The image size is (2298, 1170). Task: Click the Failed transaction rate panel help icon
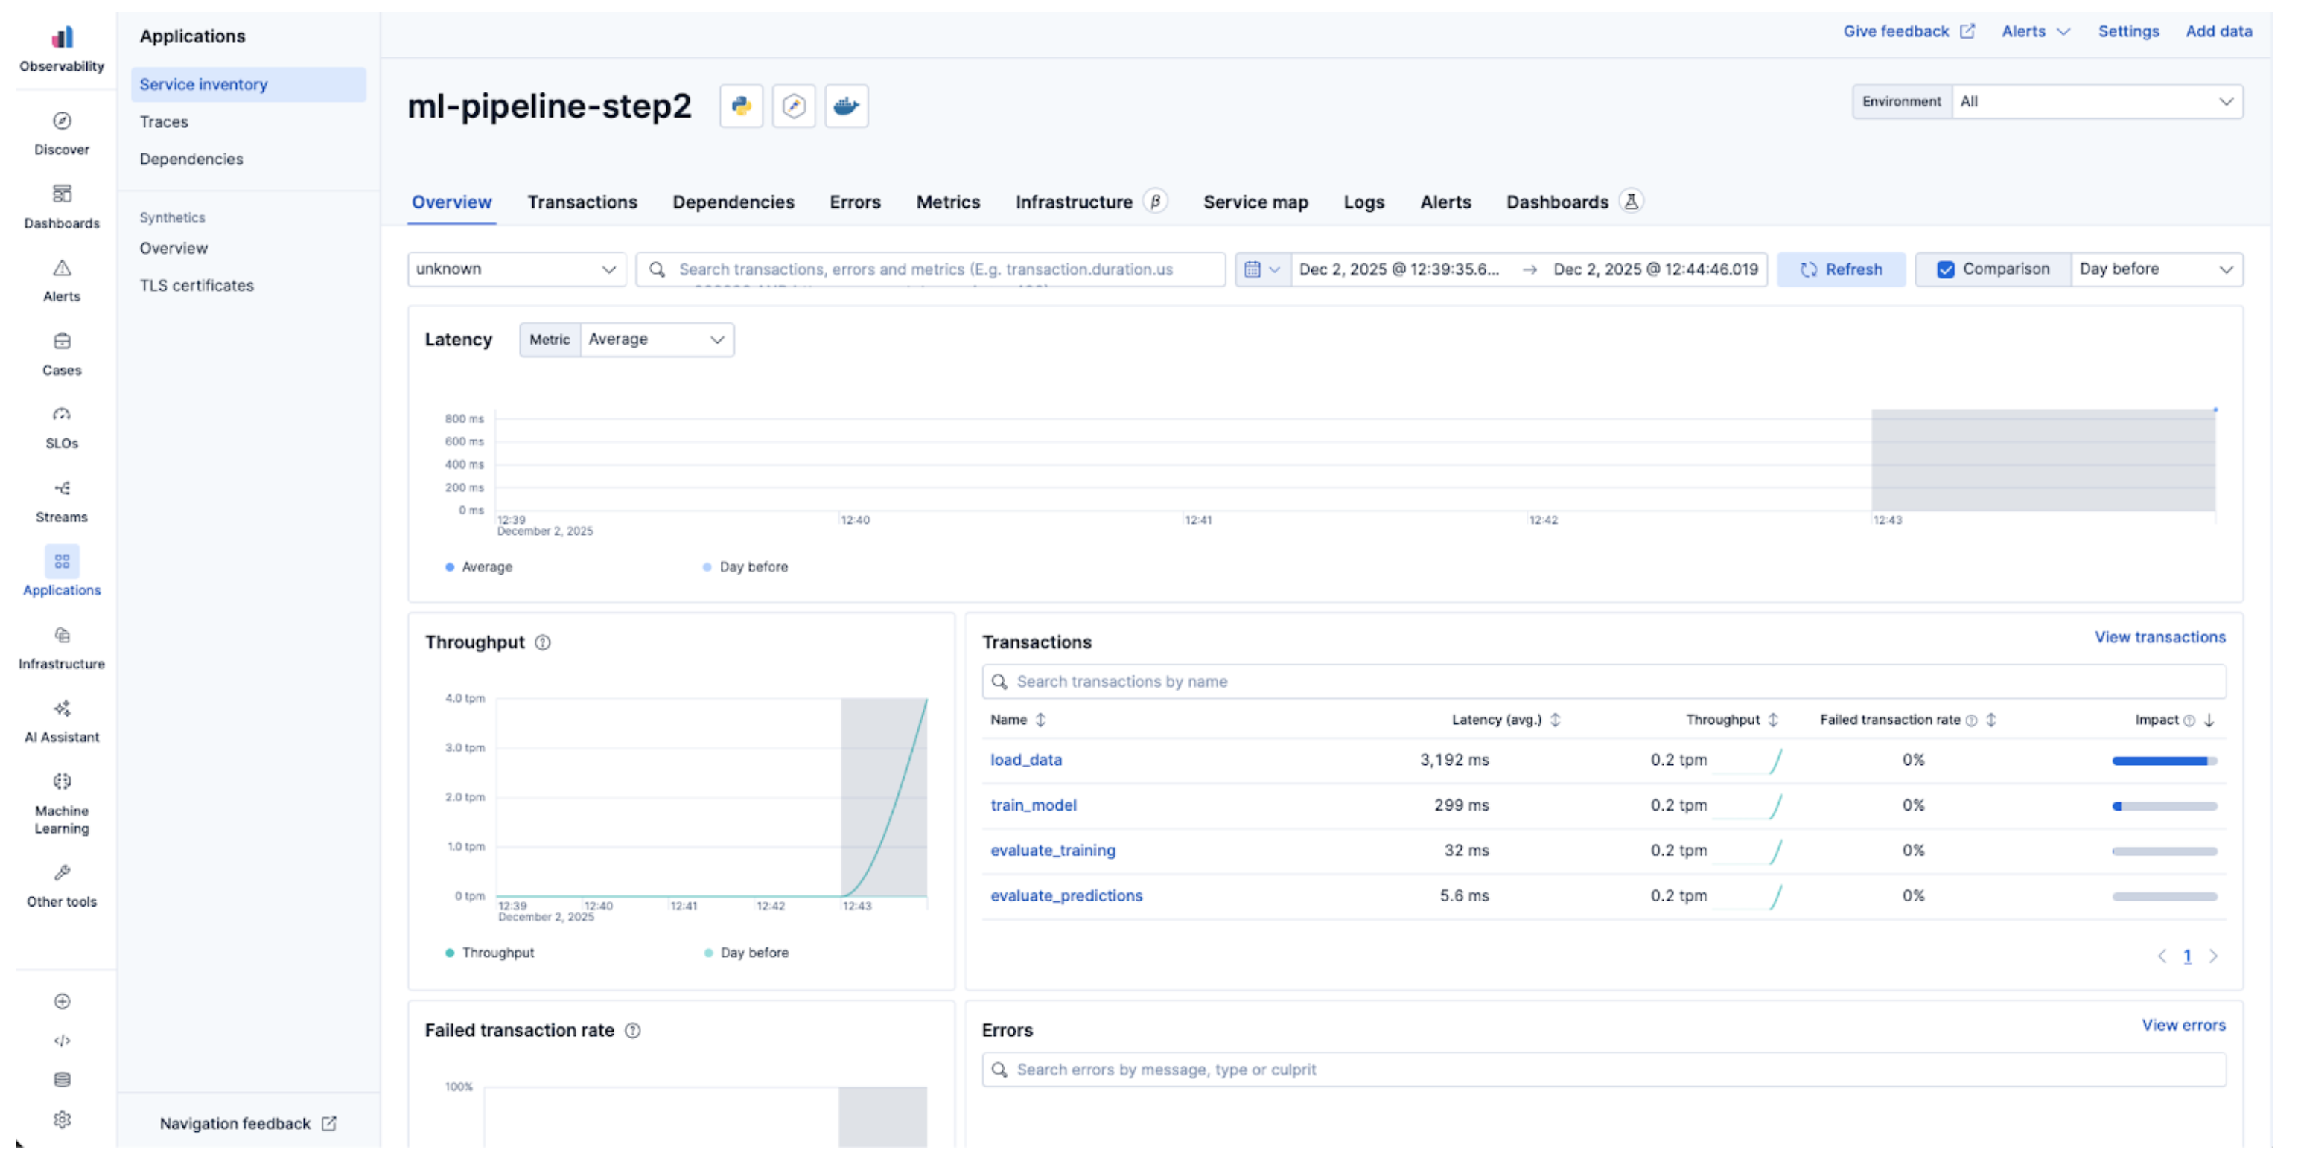tap(632, 1030)
